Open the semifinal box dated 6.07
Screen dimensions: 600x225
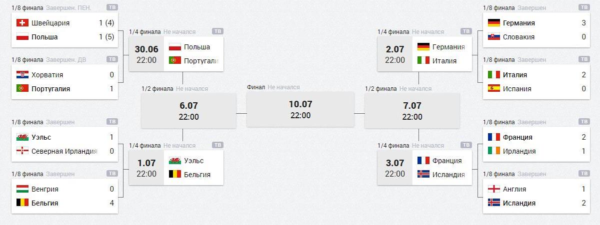[188, 111]
